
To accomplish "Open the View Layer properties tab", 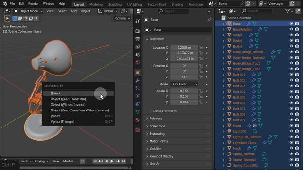I will 138,47.
